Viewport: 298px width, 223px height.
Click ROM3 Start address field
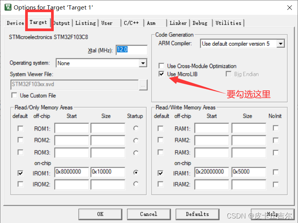coord(72,153)
